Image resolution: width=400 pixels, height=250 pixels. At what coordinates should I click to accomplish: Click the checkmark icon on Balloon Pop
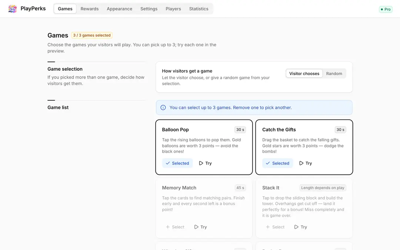point(168,163)
